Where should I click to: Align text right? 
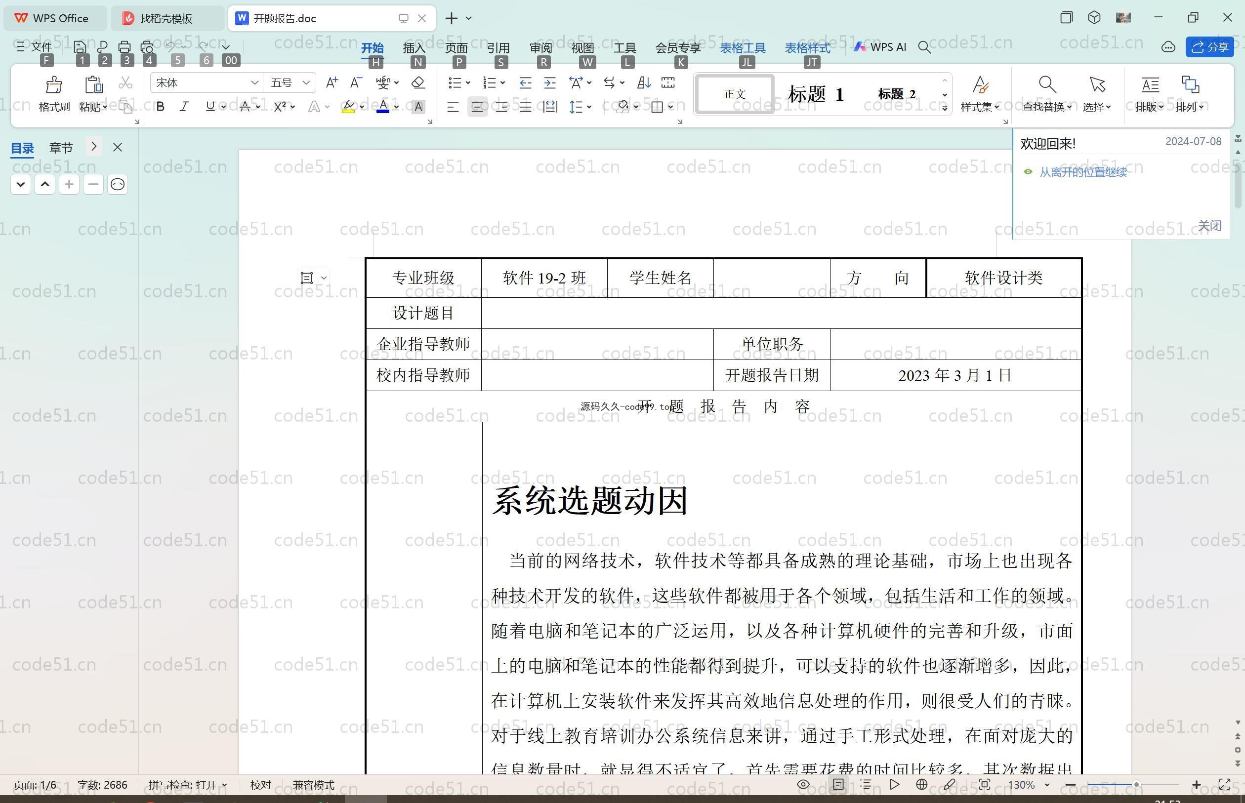pos(501,108)
